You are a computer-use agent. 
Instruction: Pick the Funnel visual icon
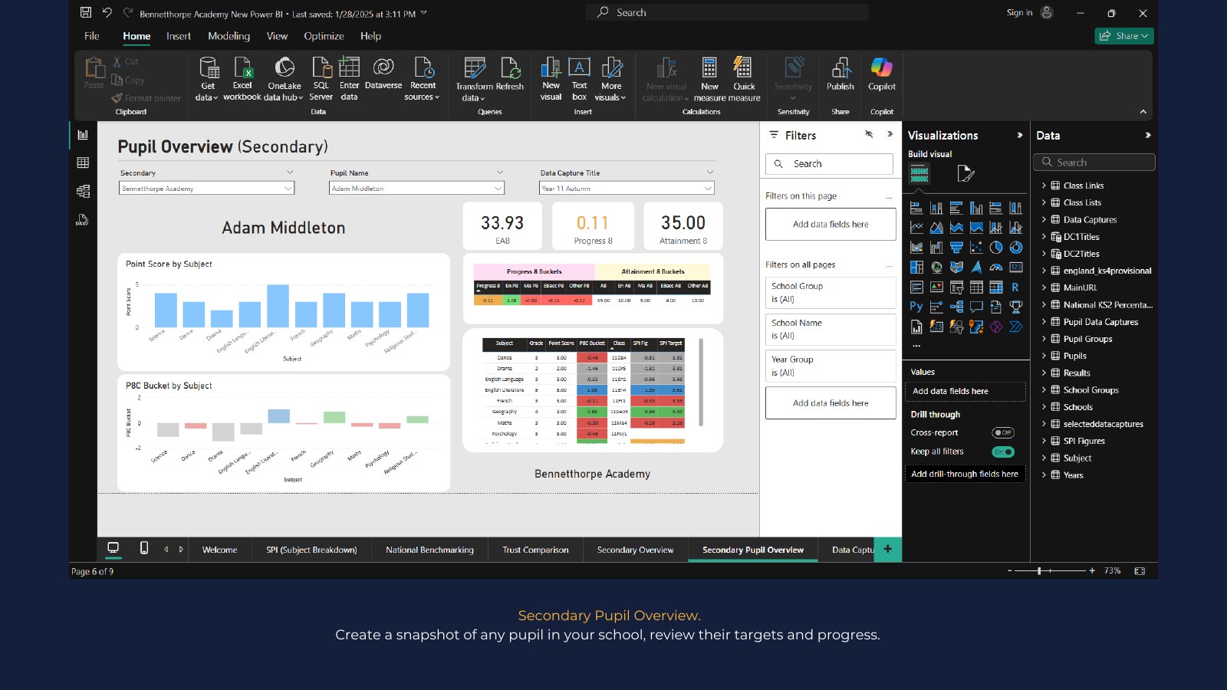[x=956, y=247]
